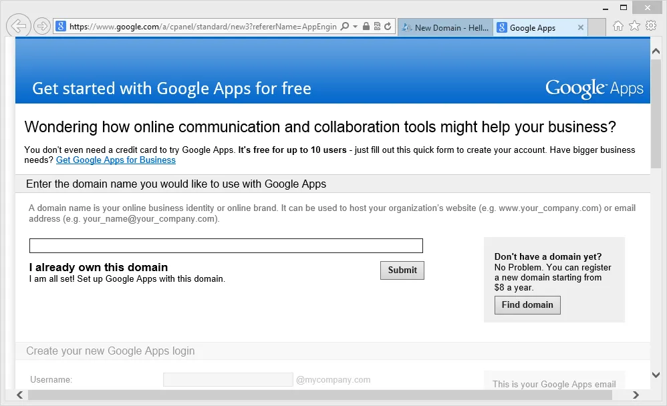Click the domain name input field
This screenshot has width=667, height=406.
click(226, 245)
